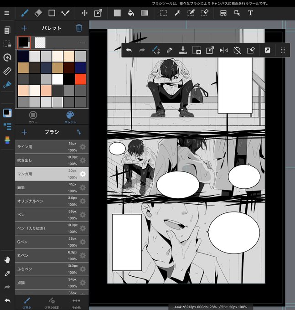The image size is (295, 310).
Task: Toggle flip horizontal in floating toolbar
Action: coord(223,50)
